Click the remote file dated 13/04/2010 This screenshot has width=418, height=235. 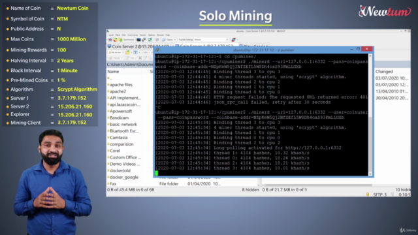pos(392,91)
